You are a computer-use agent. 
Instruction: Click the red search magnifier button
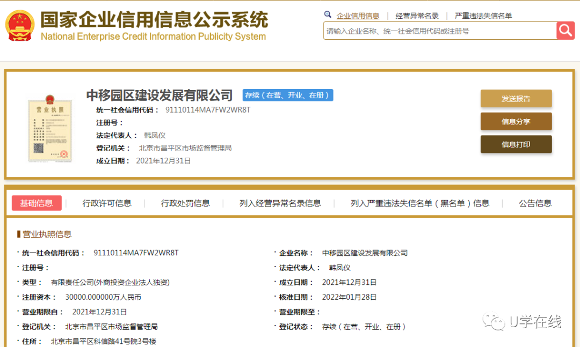(x=565, y=31)
